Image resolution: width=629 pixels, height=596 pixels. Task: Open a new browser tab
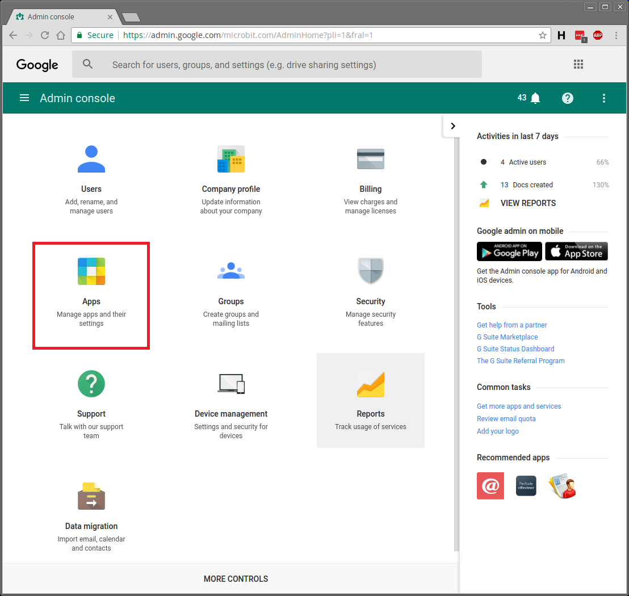[131, 17]
